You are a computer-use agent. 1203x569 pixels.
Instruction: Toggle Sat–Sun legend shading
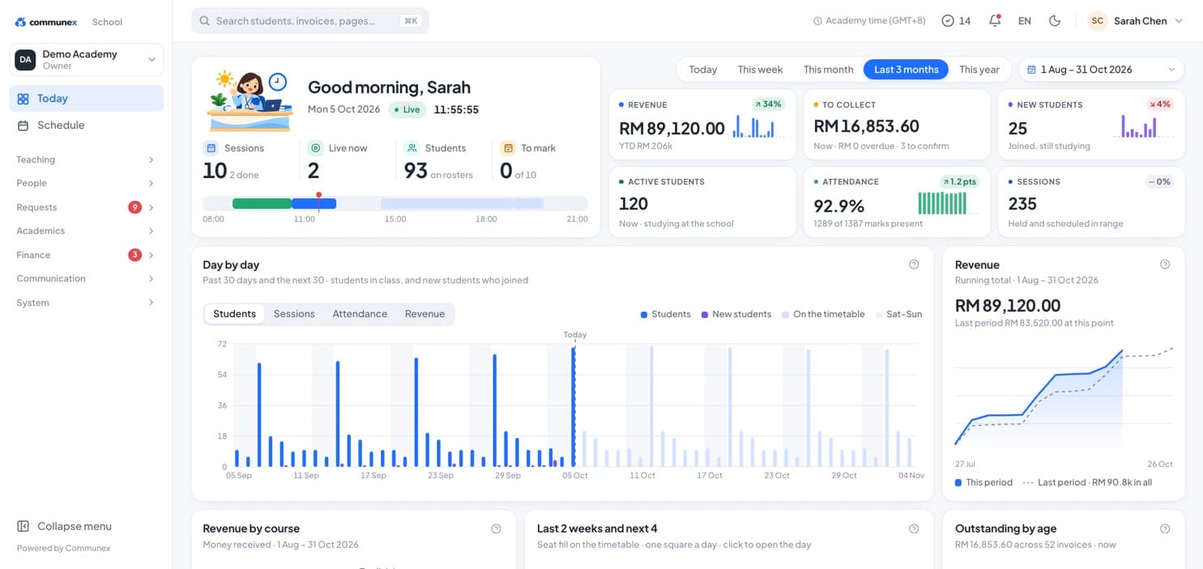(898, 314)
